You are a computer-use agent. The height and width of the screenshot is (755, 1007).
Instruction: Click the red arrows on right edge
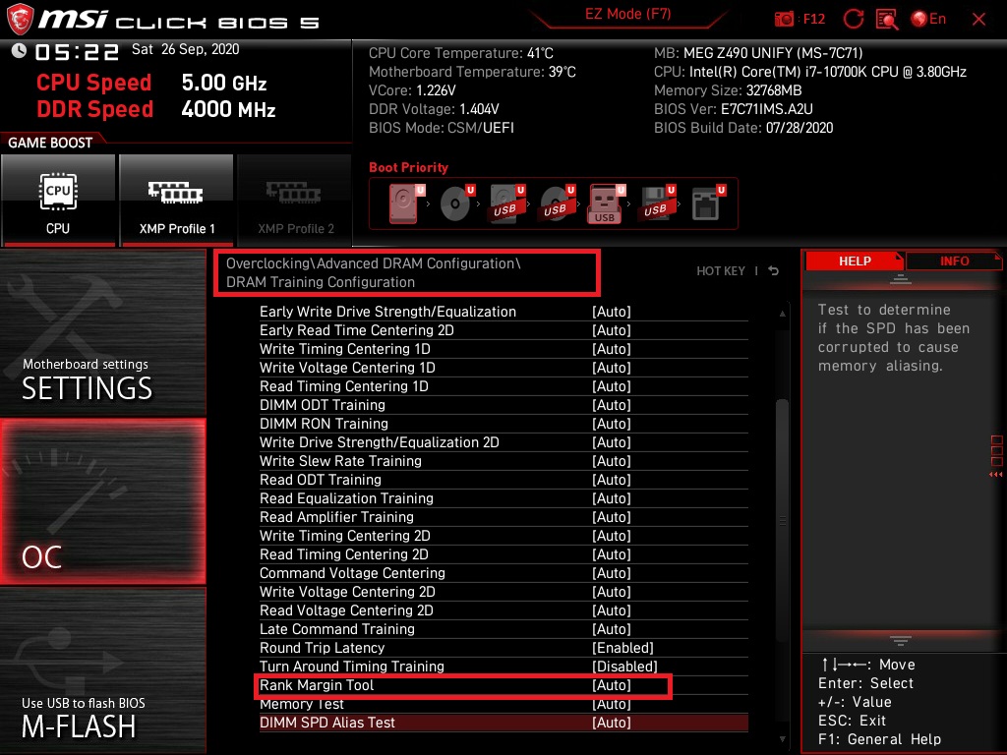click(996, 475)
